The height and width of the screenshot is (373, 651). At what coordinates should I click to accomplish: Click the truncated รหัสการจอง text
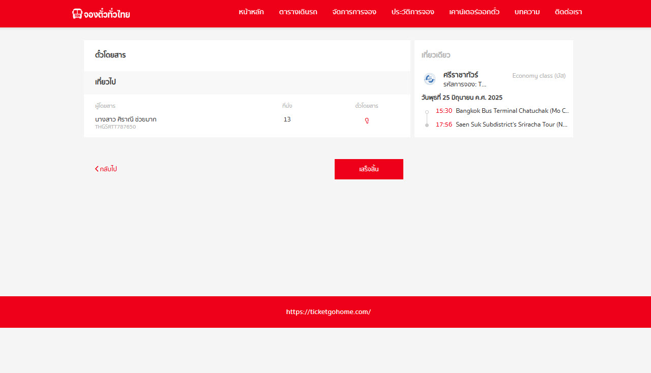coord(464,84)
